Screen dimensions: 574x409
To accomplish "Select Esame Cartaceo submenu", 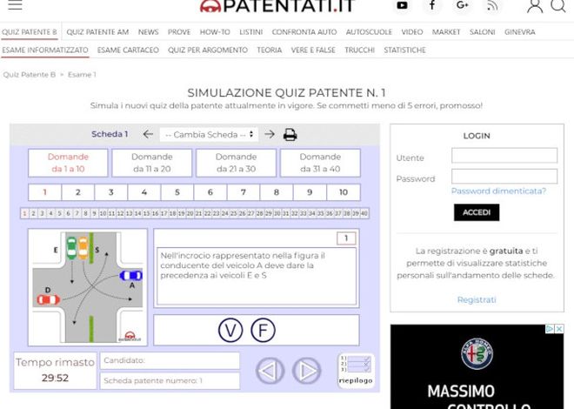I will click(128, 50).
